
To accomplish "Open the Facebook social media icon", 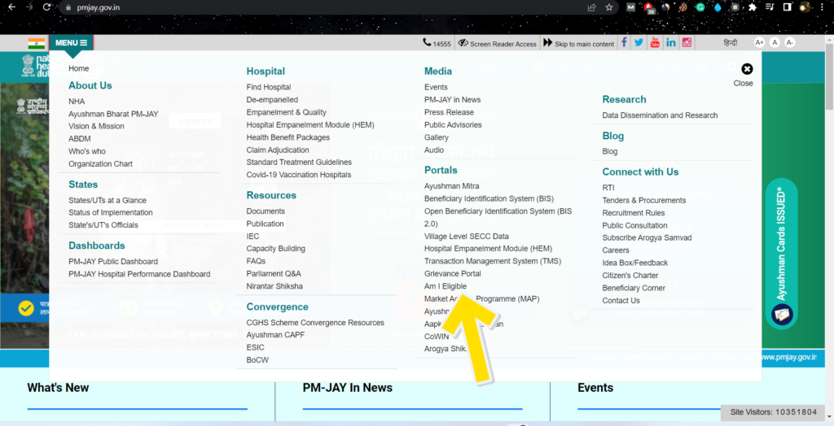I will [625, 43].
